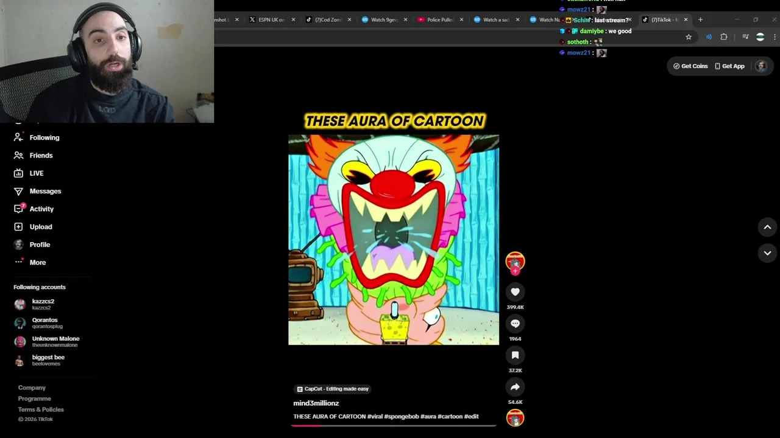Screen dimensions: 780x438
Task: Open video creator's avatar beside the video
Action: (x=515, y=262)
